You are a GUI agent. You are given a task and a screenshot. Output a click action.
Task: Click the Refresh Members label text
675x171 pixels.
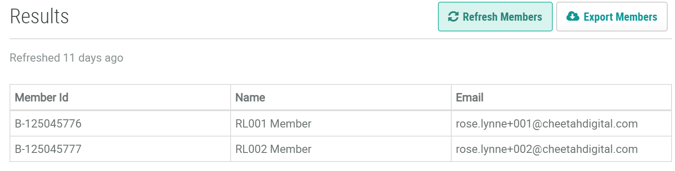coord(502,17)
